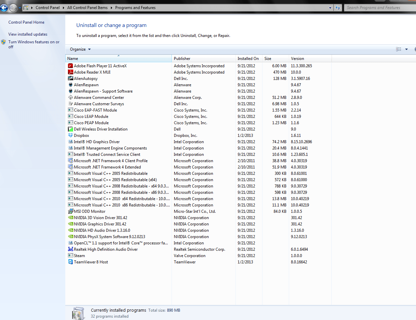Click the Cisco EAP-FAST Module icon
Image resolution: width=416 pixels, height=320 pixels.
point(70,110)
